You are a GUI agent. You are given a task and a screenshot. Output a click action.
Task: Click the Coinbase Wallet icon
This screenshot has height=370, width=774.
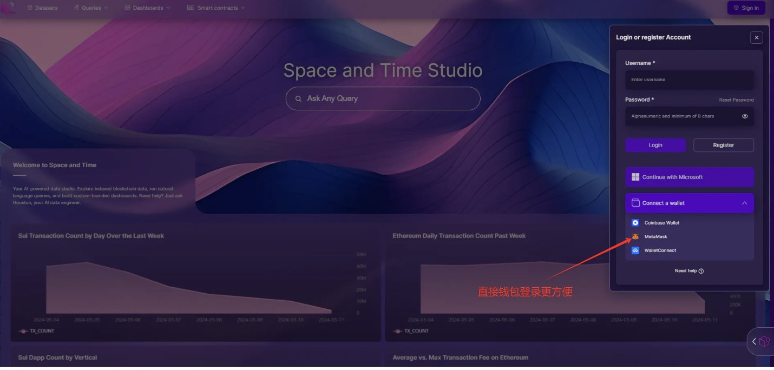(635, 223)
